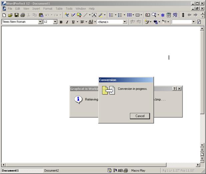
Task: Insert a text box with the A icon
Action: (94, 15)
